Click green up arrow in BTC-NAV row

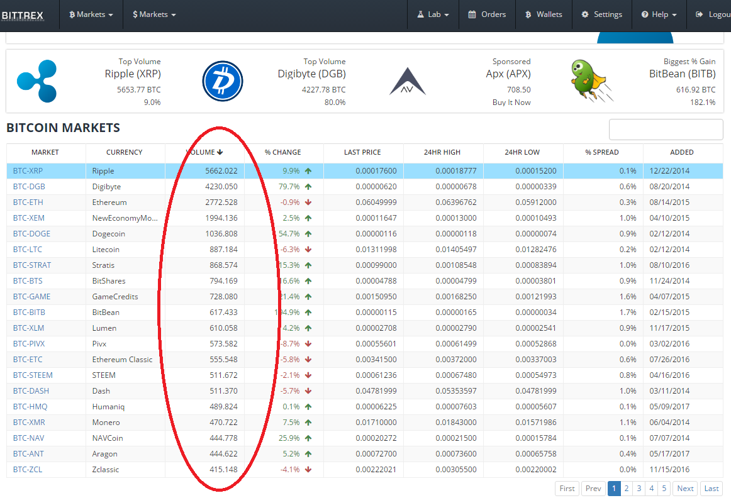click(308, 438)
